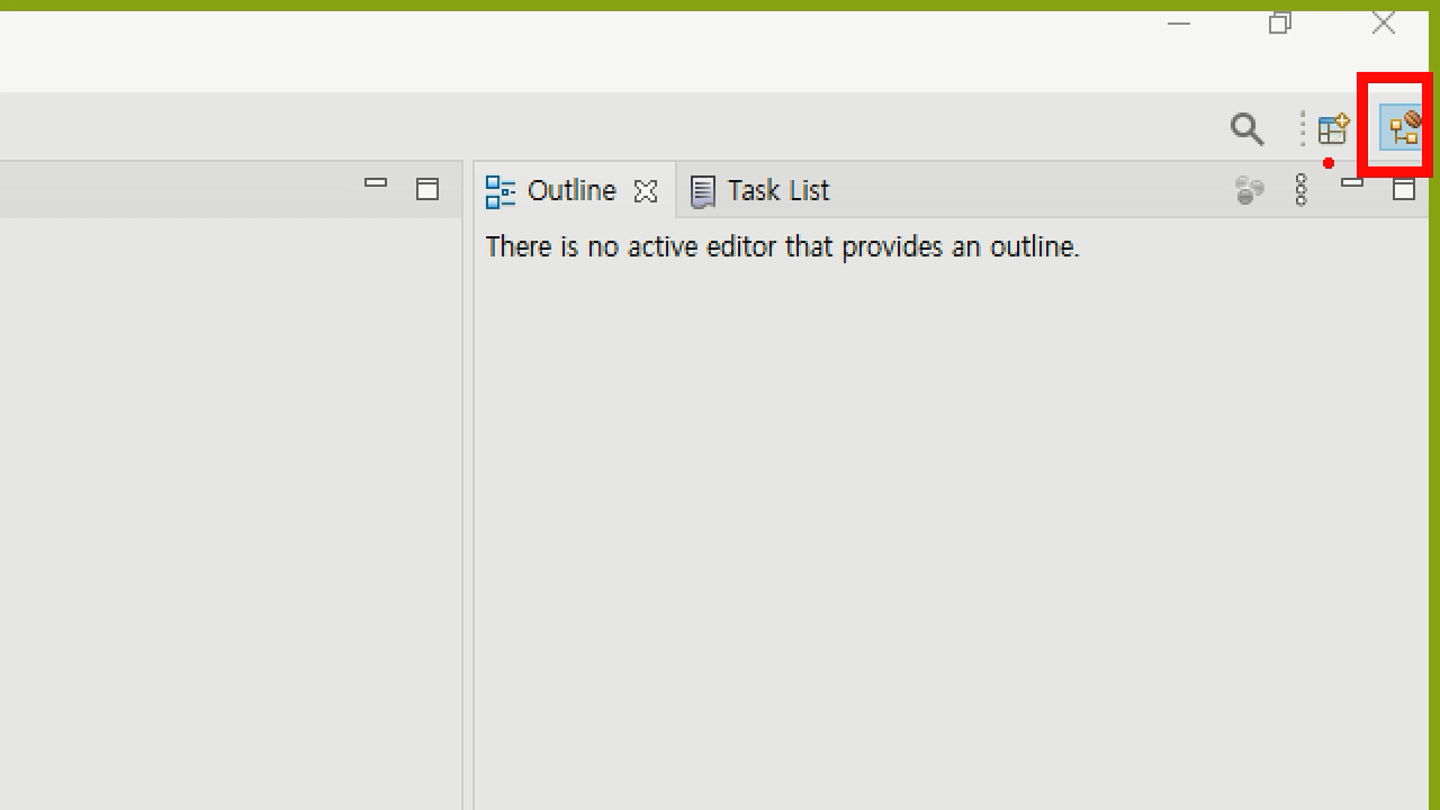Click the dotted toolbar drag handle
Viewport: 1440px width, 810px height.
[1303, 129]
